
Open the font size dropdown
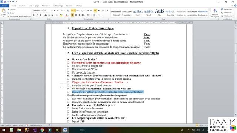tap(52, 11)
